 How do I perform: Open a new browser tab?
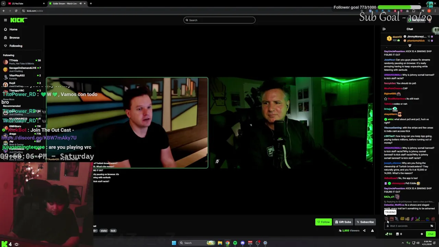[91, 3]
